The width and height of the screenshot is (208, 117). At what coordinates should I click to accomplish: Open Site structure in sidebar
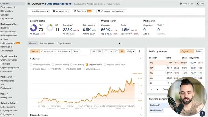point(6,11)
